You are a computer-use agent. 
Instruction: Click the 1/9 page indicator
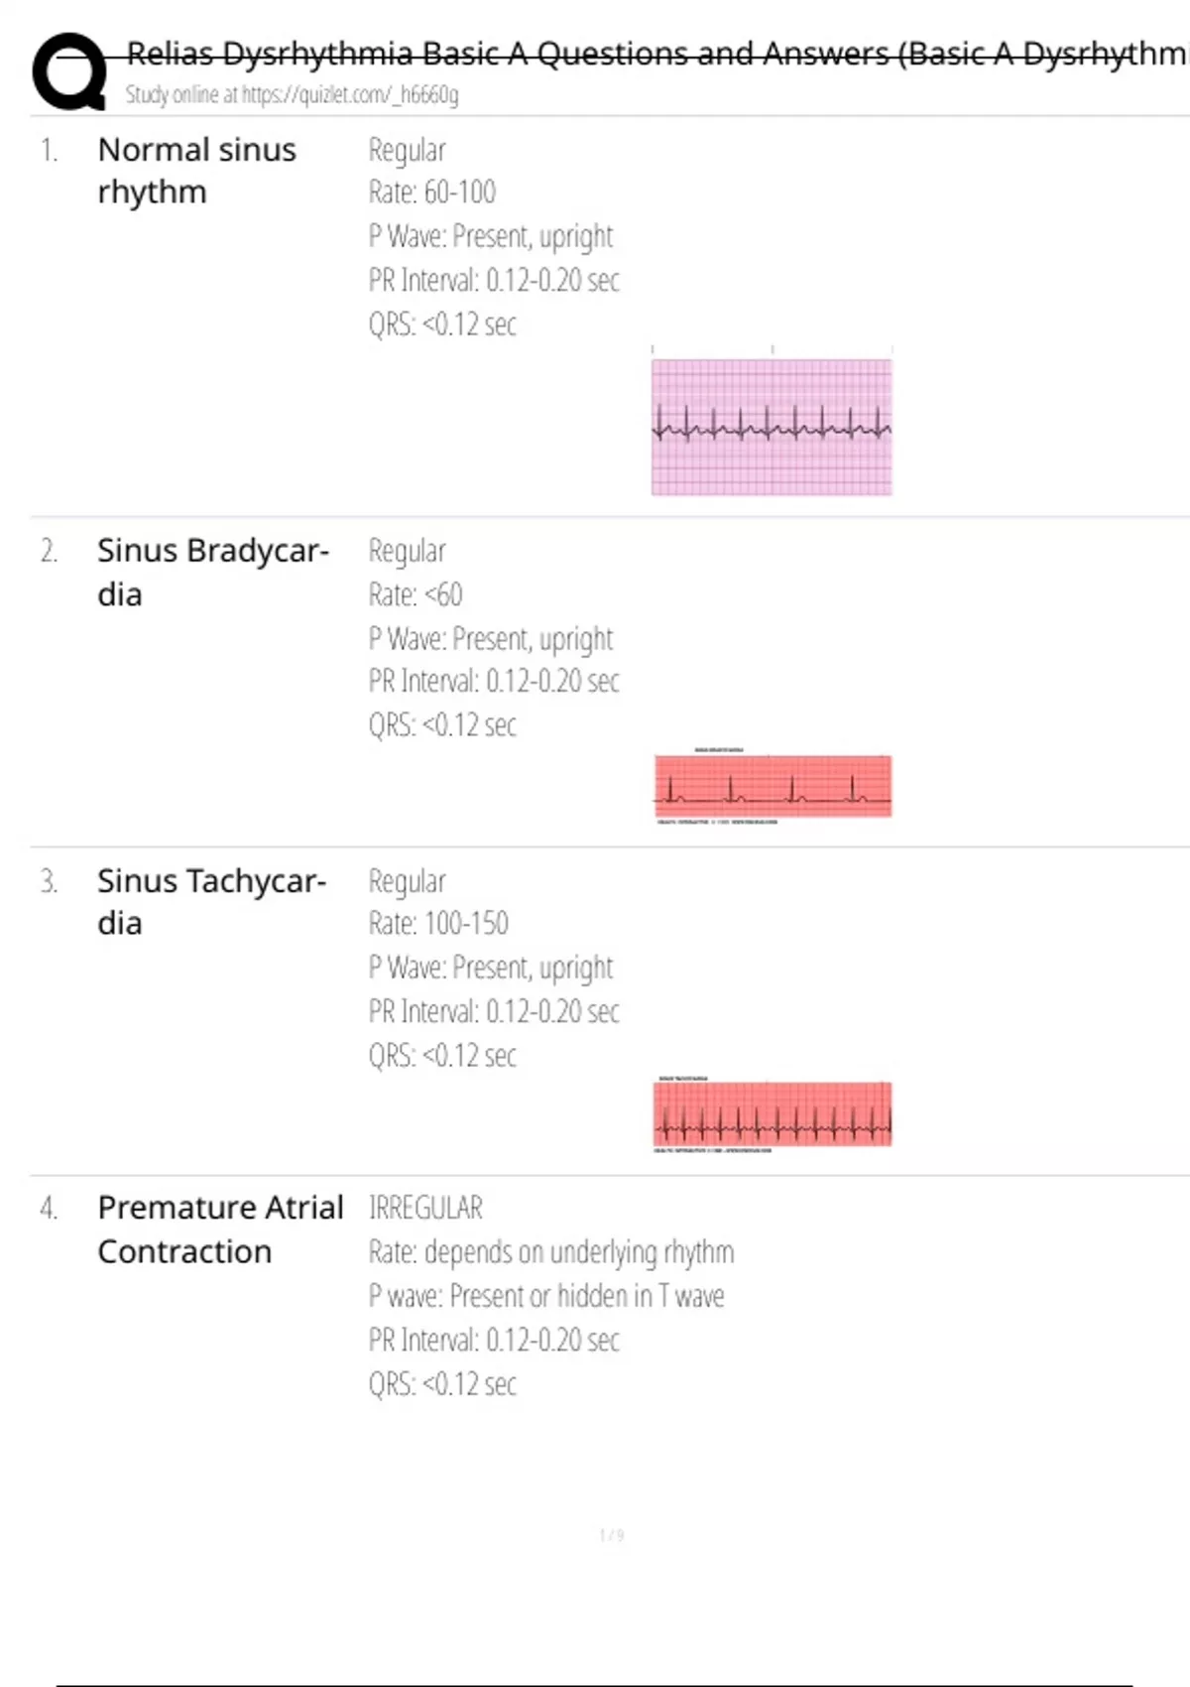tap(612, 1535)
